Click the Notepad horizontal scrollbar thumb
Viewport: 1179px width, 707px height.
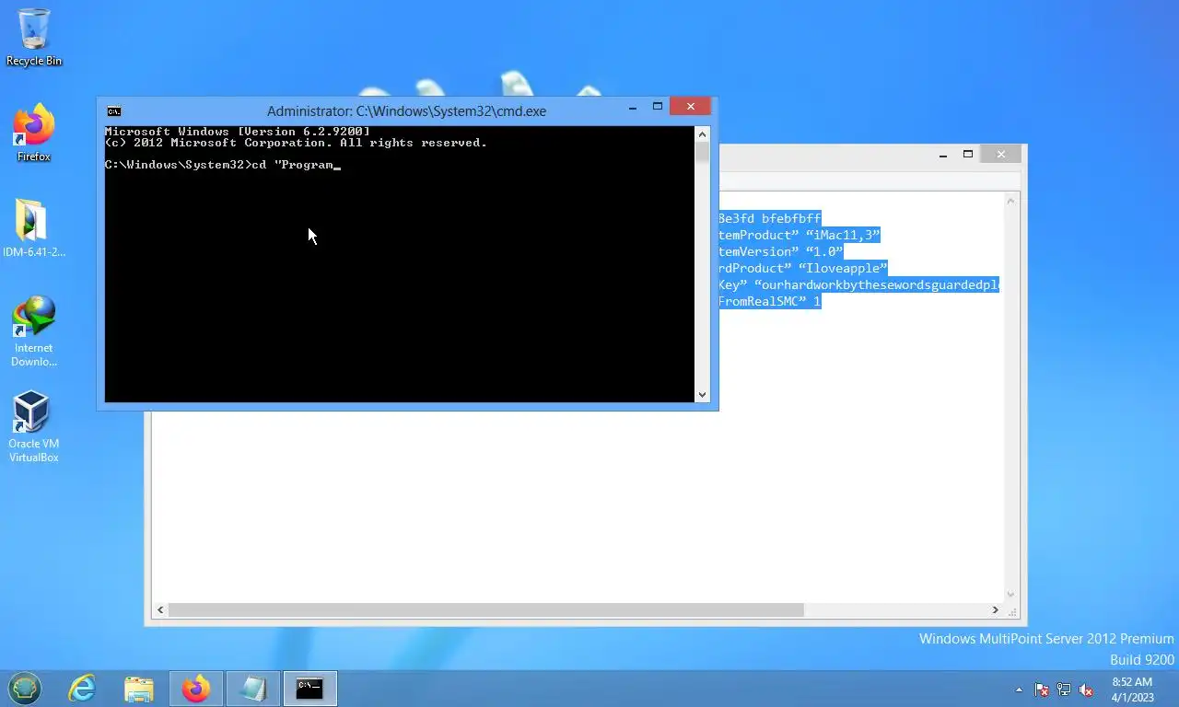485,610
